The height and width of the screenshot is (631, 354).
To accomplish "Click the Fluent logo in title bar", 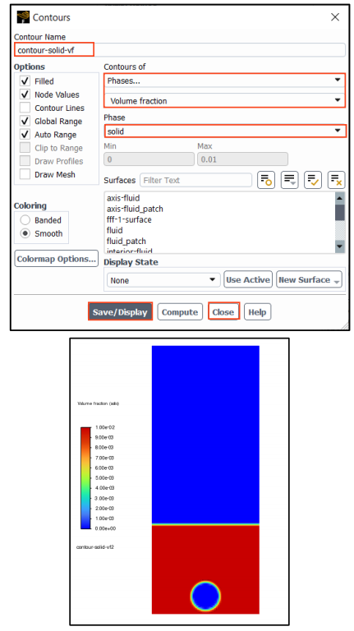I will 23,17.
